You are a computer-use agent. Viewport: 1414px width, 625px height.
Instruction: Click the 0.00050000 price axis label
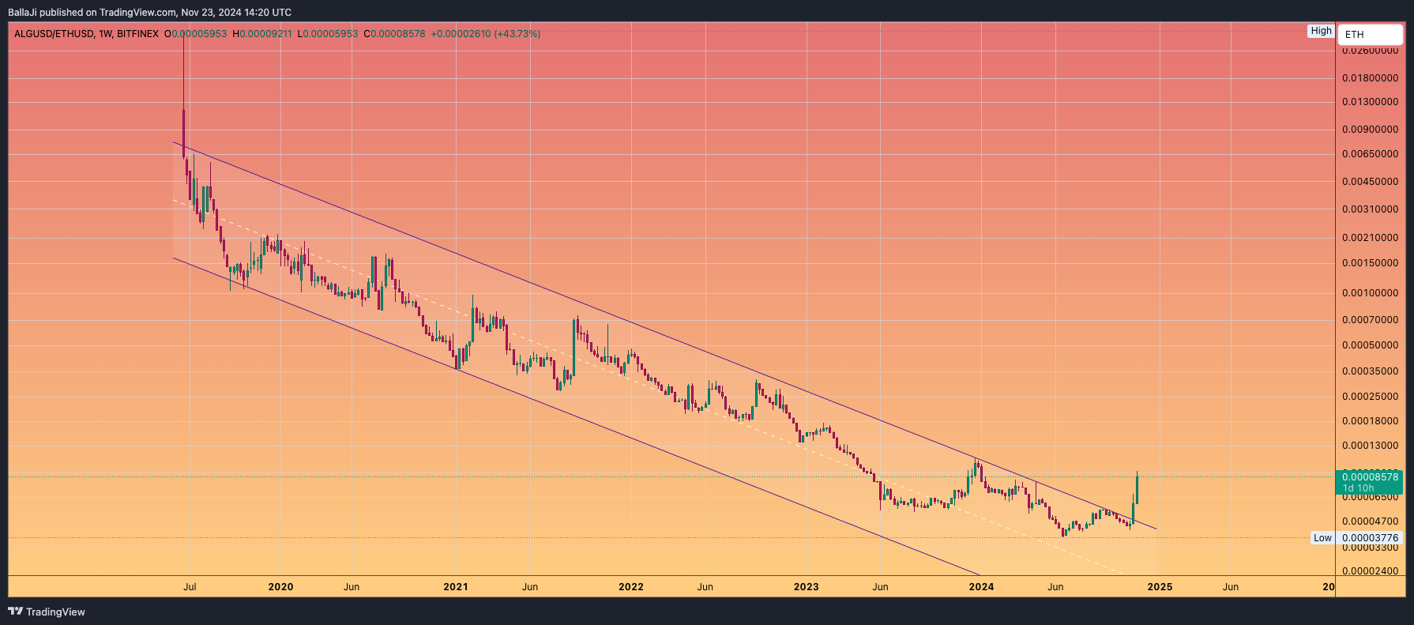[x=1370, y=345]
